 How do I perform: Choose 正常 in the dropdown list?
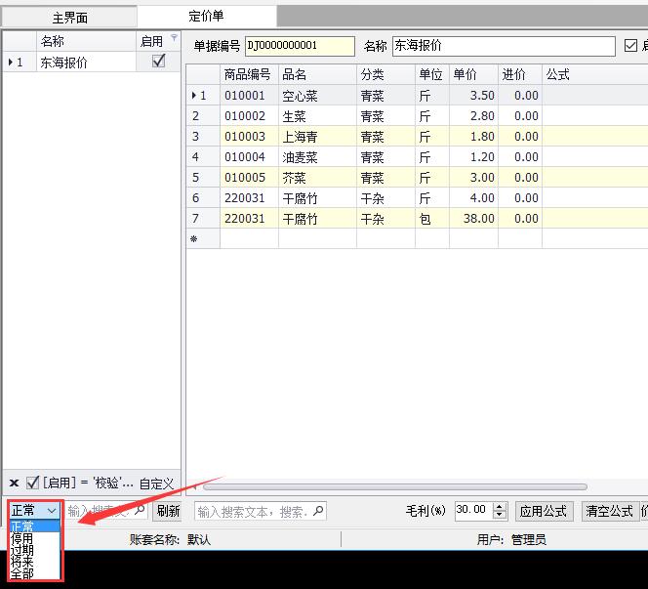point(35,526)
